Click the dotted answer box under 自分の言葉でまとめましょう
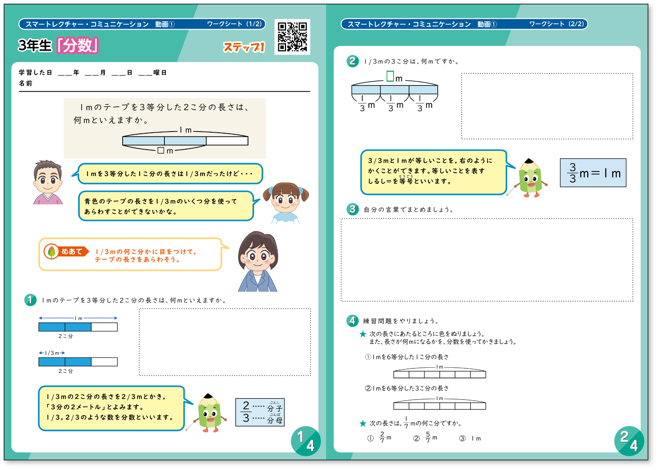 click(487, 260)
